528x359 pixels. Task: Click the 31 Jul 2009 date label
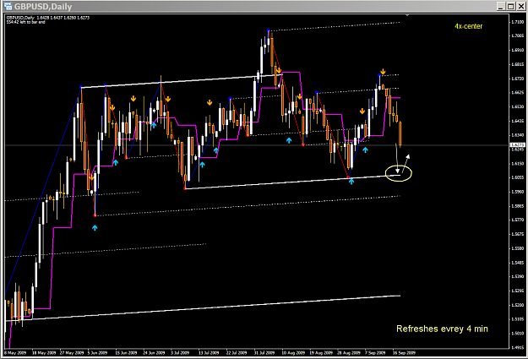pos(264,353)
